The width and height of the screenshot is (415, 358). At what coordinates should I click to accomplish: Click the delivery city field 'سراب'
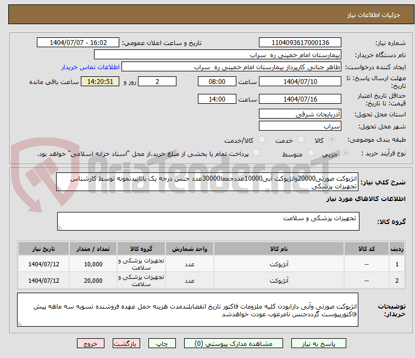pos(300,126)
